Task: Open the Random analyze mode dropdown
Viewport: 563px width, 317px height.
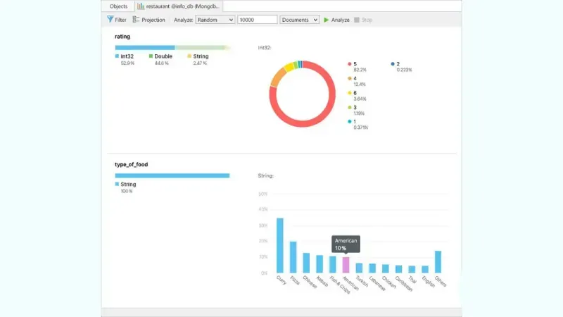Action: point(215,20)
